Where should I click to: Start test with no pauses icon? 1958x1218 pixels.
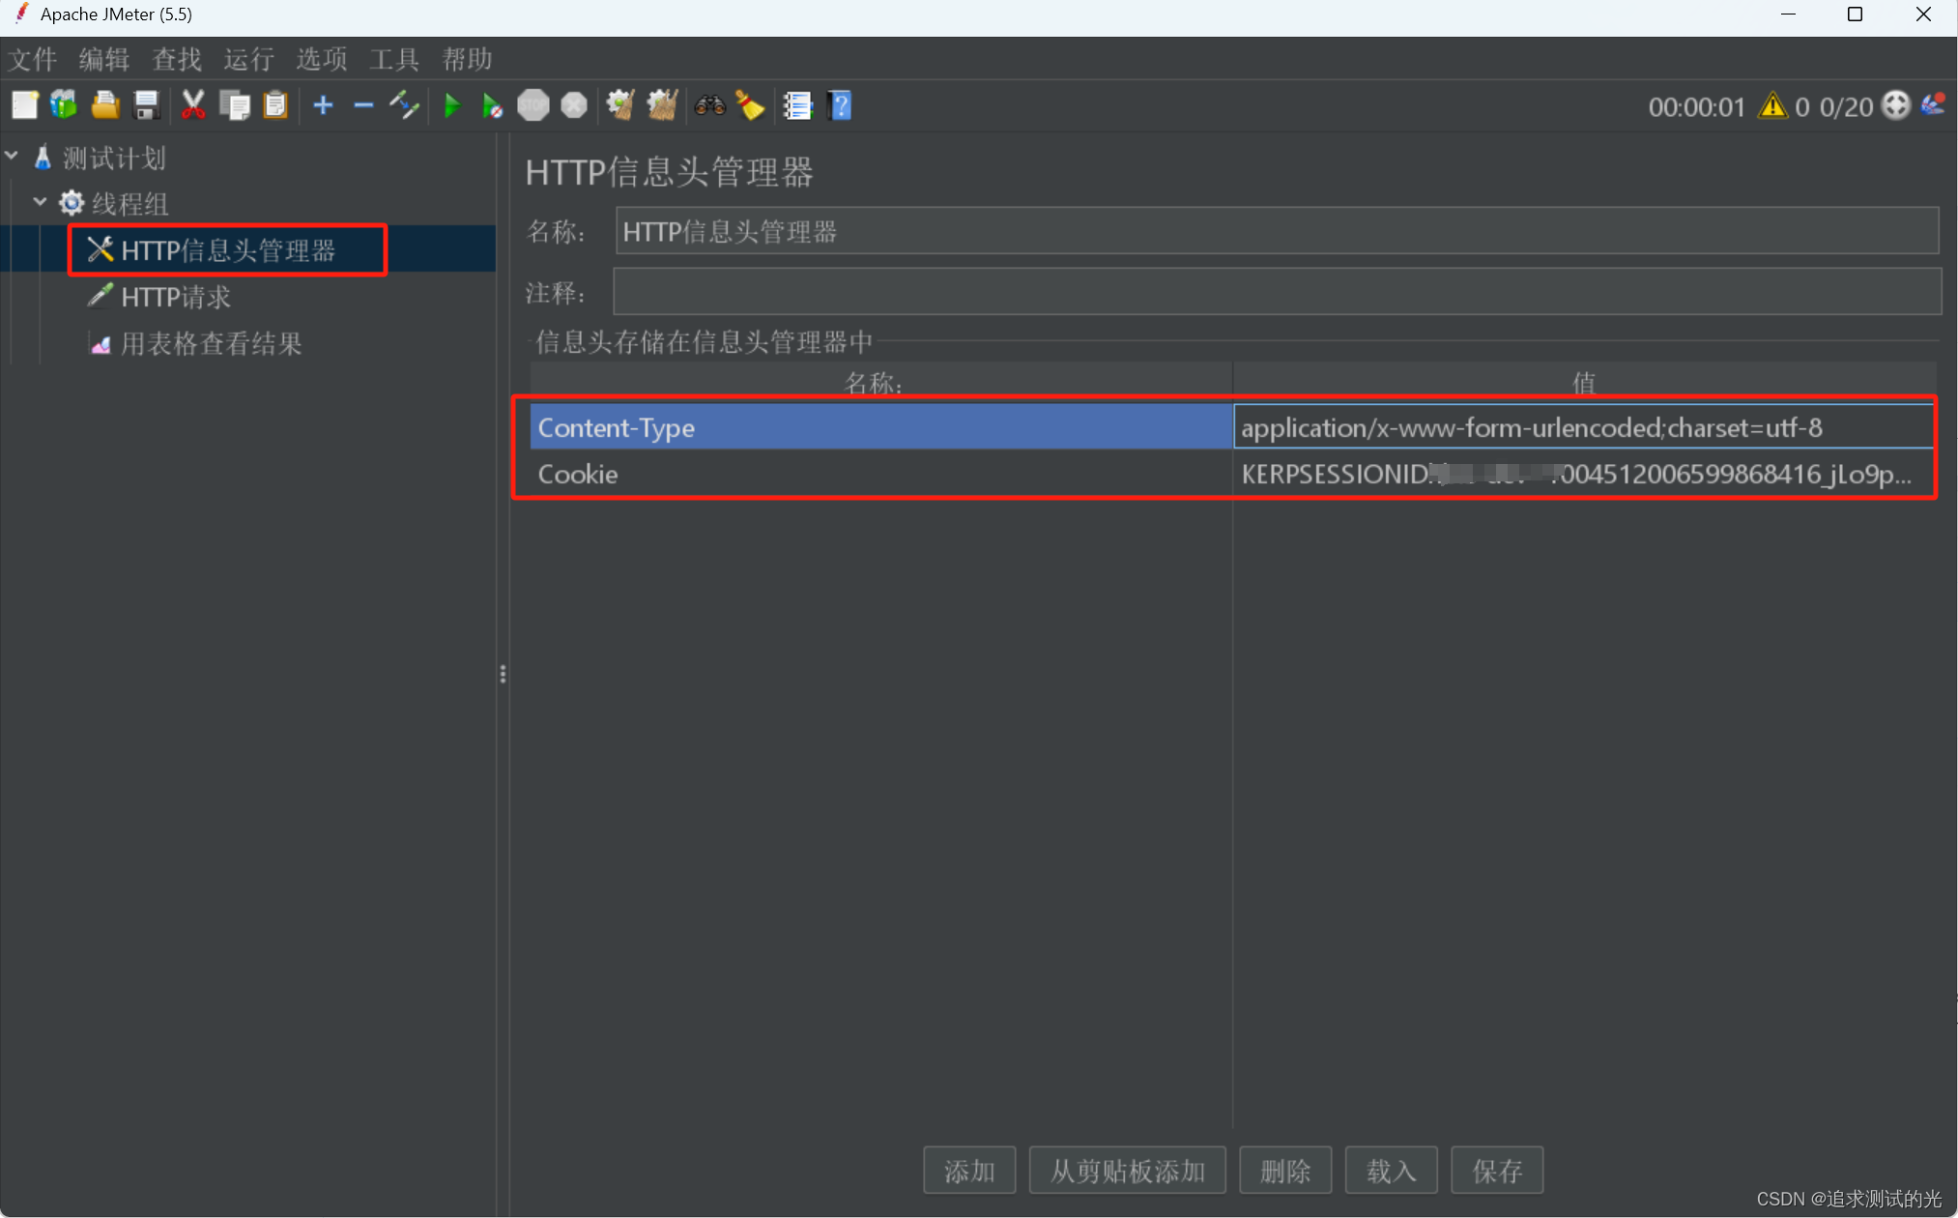[492, 105]
